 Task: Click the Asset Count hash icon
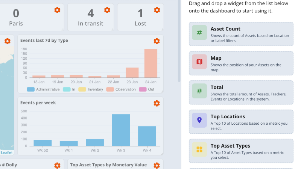click(x=199, y=33)
